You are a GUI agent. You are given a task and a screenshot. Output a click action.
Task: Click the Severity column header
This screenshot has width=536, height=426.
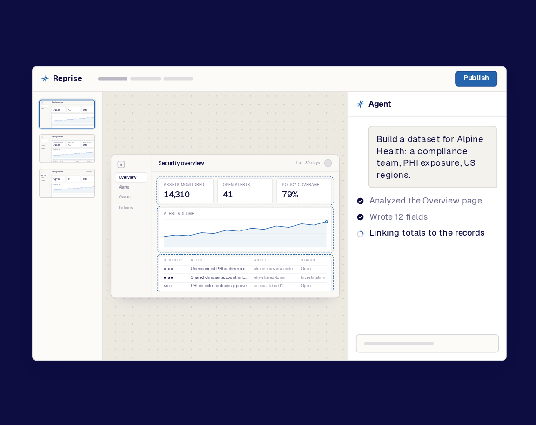(173, 260)
